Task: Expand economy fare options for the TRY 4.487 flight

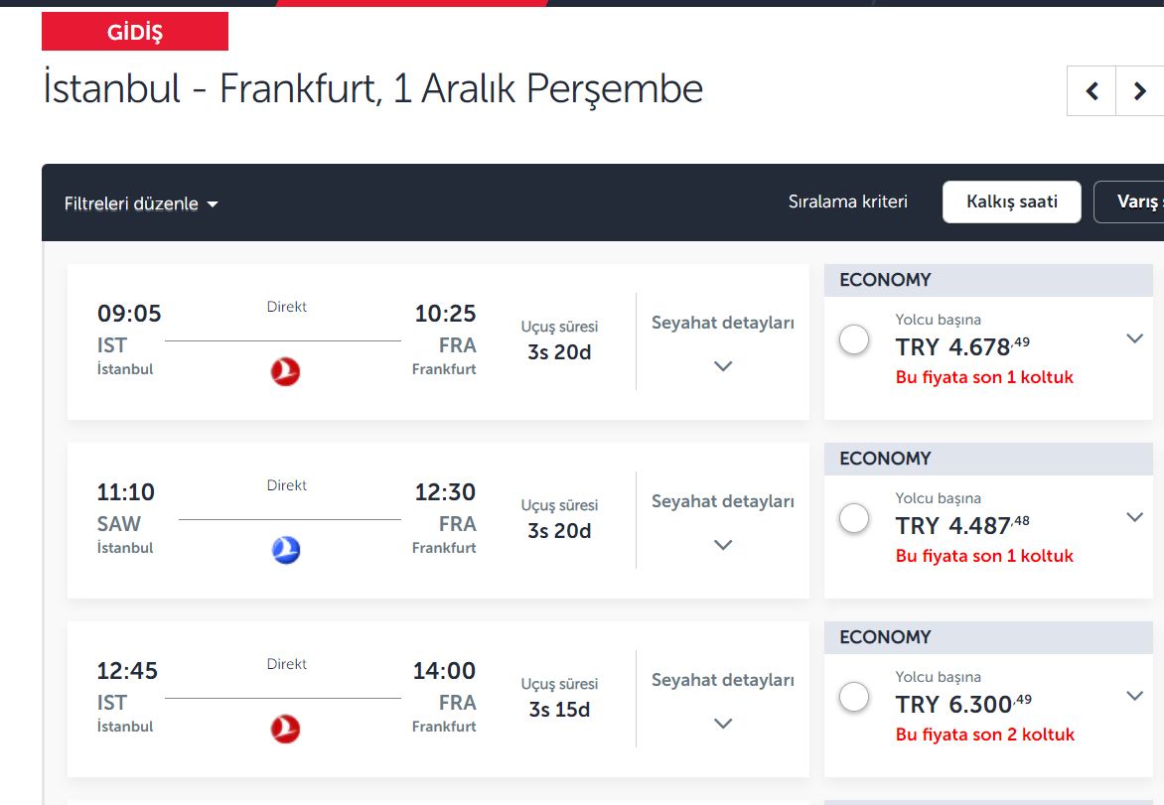Action: point(1134,517)
